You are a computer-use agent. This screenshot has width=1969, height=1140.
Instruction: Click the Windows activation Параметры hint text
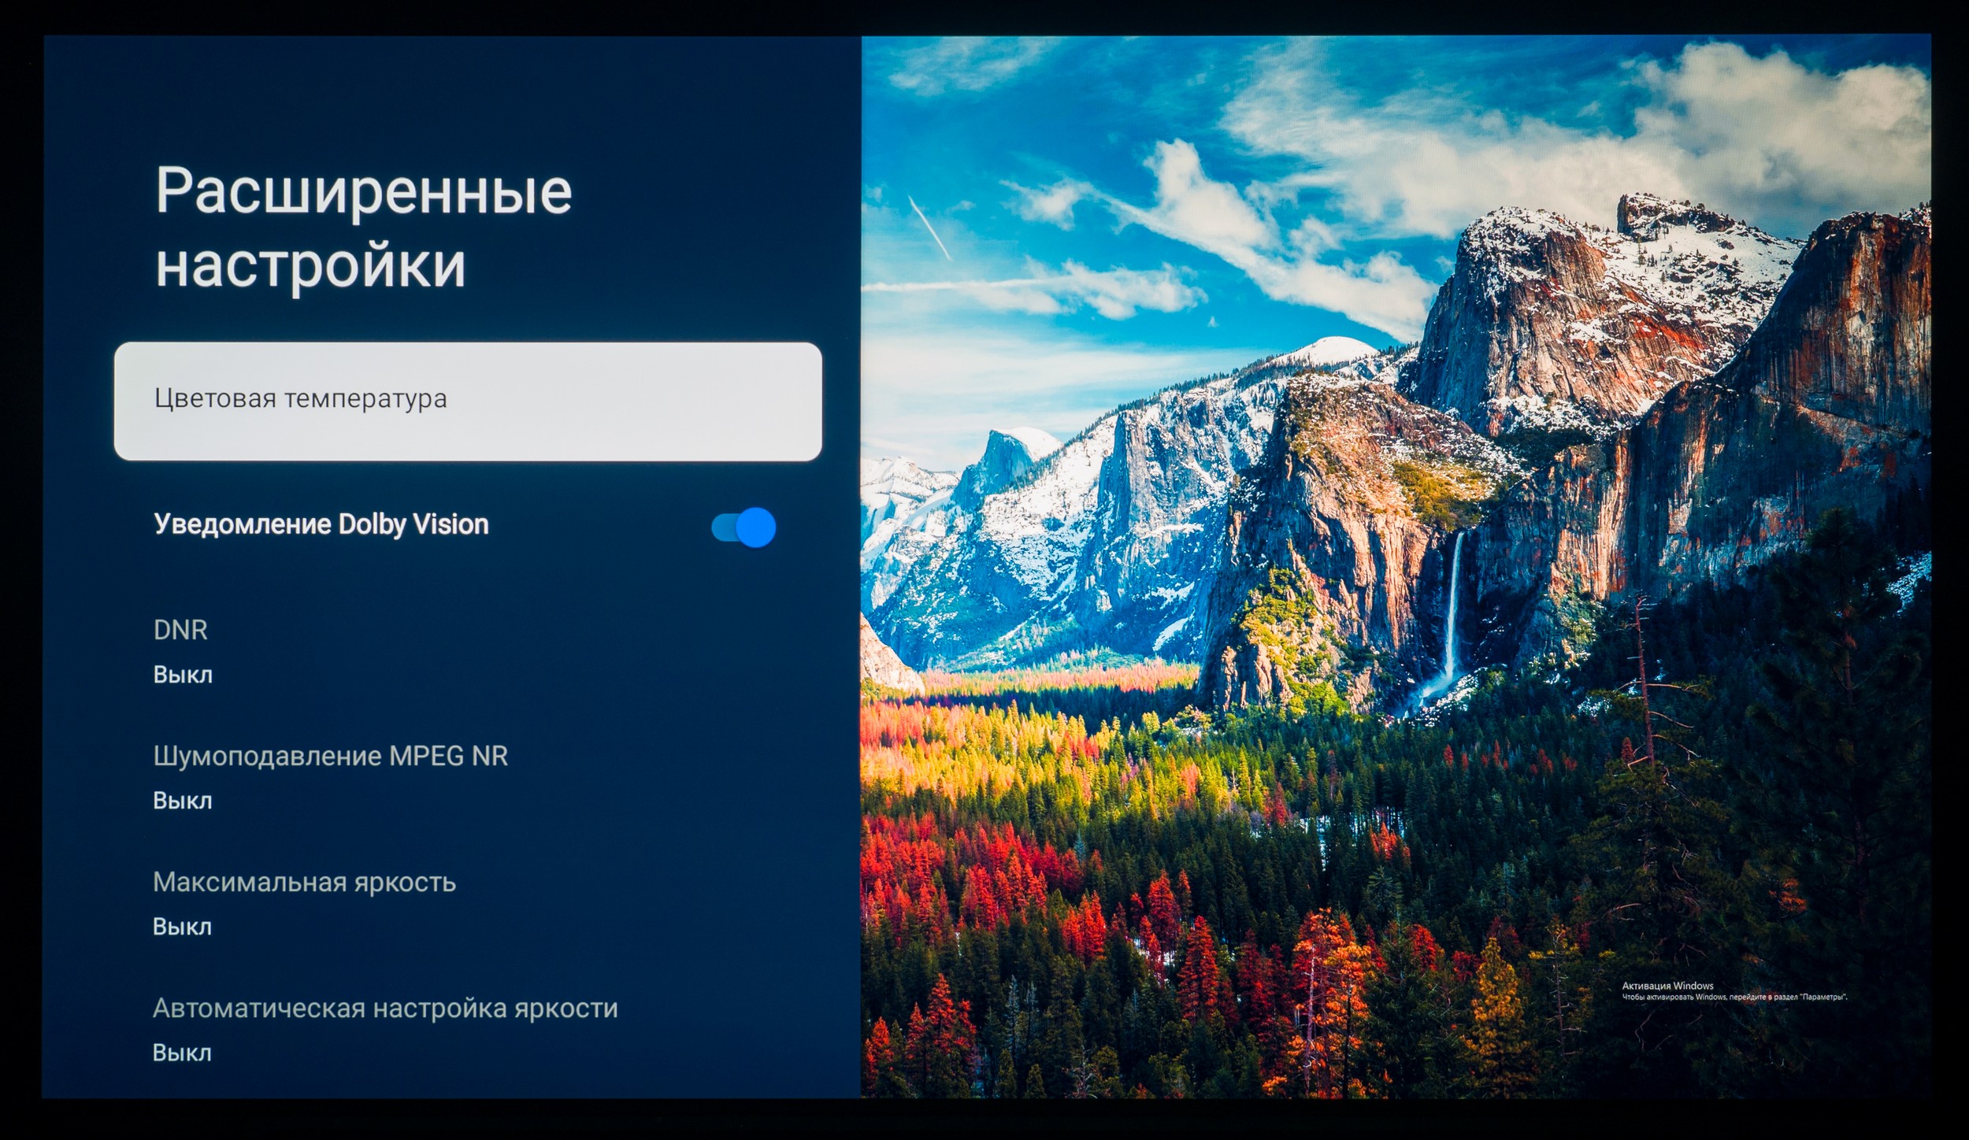[x=1734, y=997]
